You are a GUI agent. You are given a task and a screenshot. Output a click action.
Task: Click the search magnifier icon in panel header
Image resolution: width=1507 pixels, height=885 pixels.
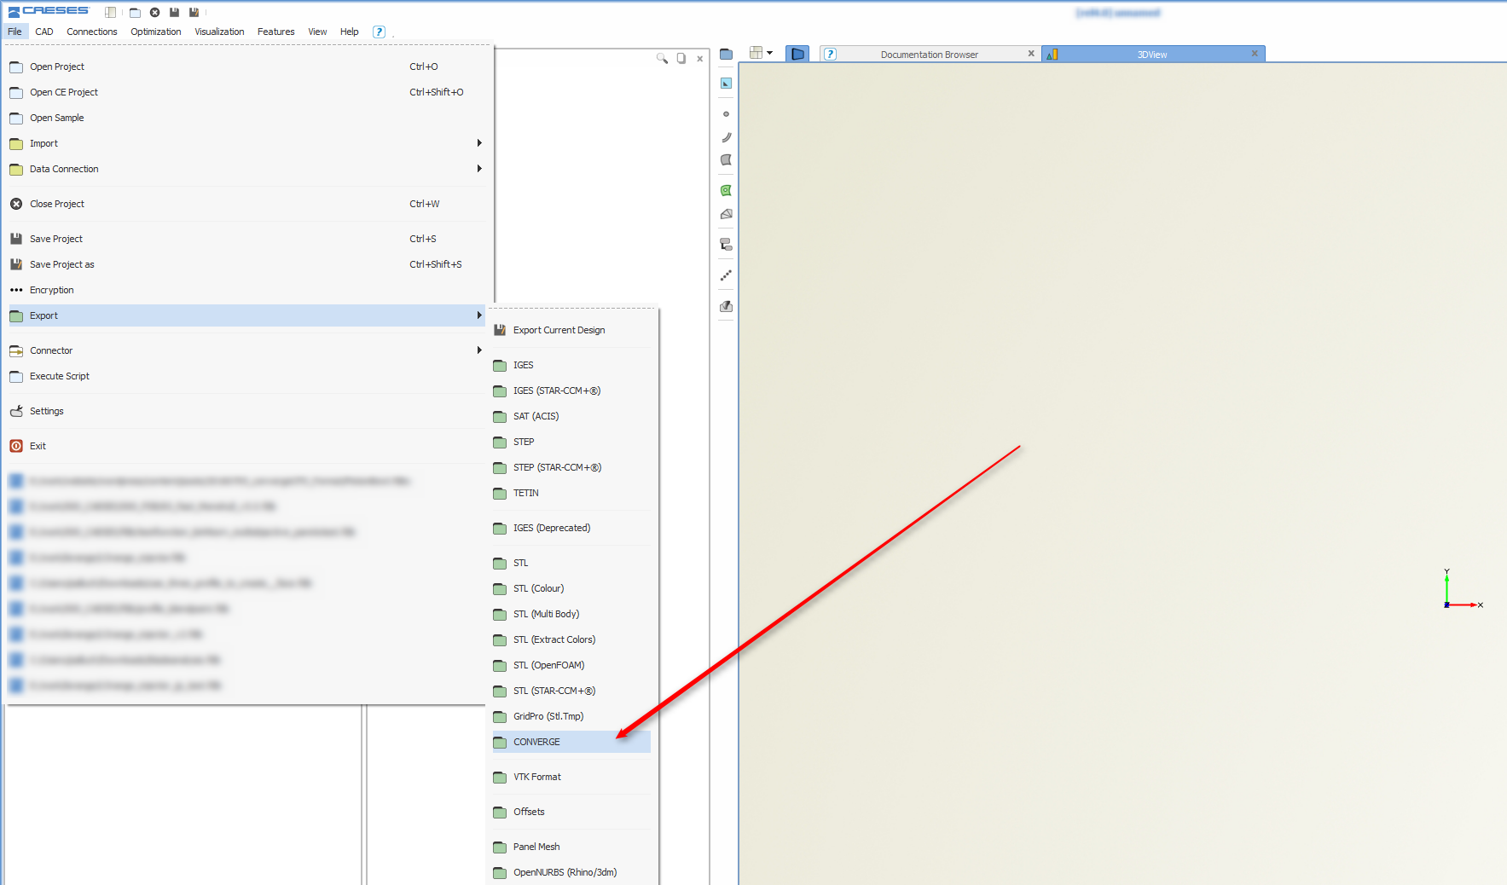662,58
